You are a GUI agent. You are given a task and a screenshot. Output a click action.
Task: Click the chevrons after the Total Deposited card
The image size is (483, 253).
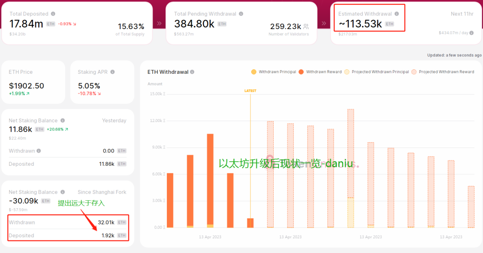(159, 23)
